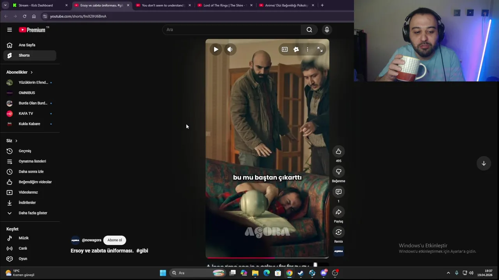Open Discord from taskbar
Screen dimensions: 499x280
click(x=324, y=273)
